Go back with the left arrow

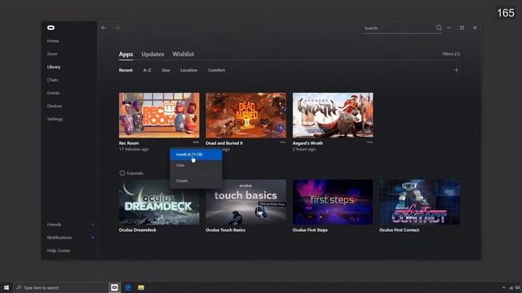tap(104, 28)
